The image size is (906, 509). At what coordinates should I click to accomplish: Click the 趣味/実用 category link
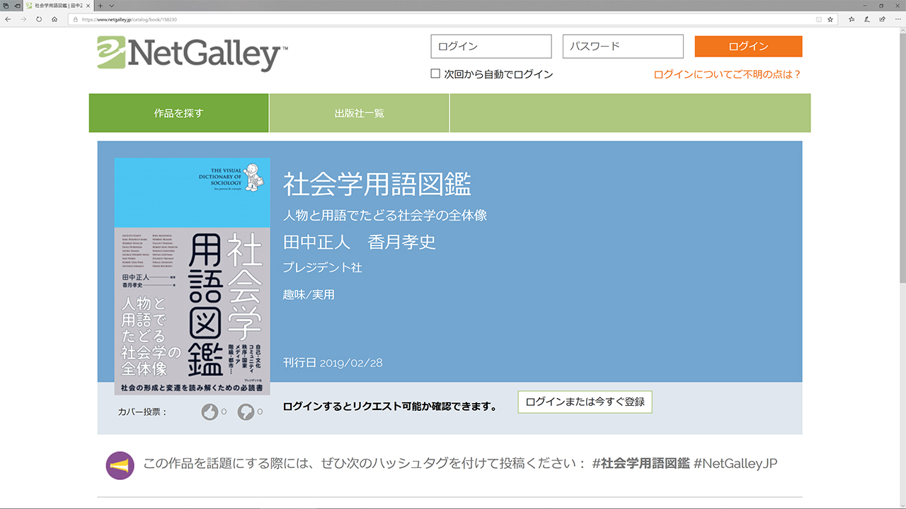tap(309, 295)
